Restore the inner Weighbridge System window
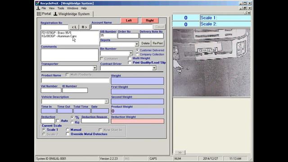 click(x=245, y=8)
